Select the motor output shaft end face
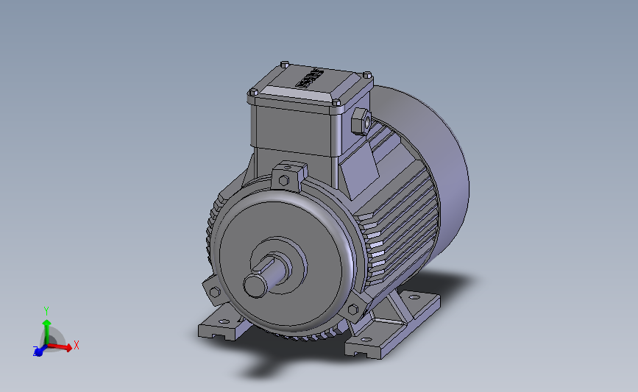The height and width of the screenshot is (392, 638). click(x=255, y=285)
